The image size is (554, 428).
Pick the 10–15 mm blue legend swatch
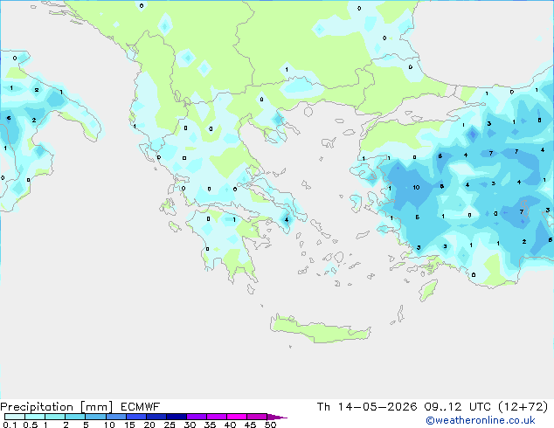point(116,417)
